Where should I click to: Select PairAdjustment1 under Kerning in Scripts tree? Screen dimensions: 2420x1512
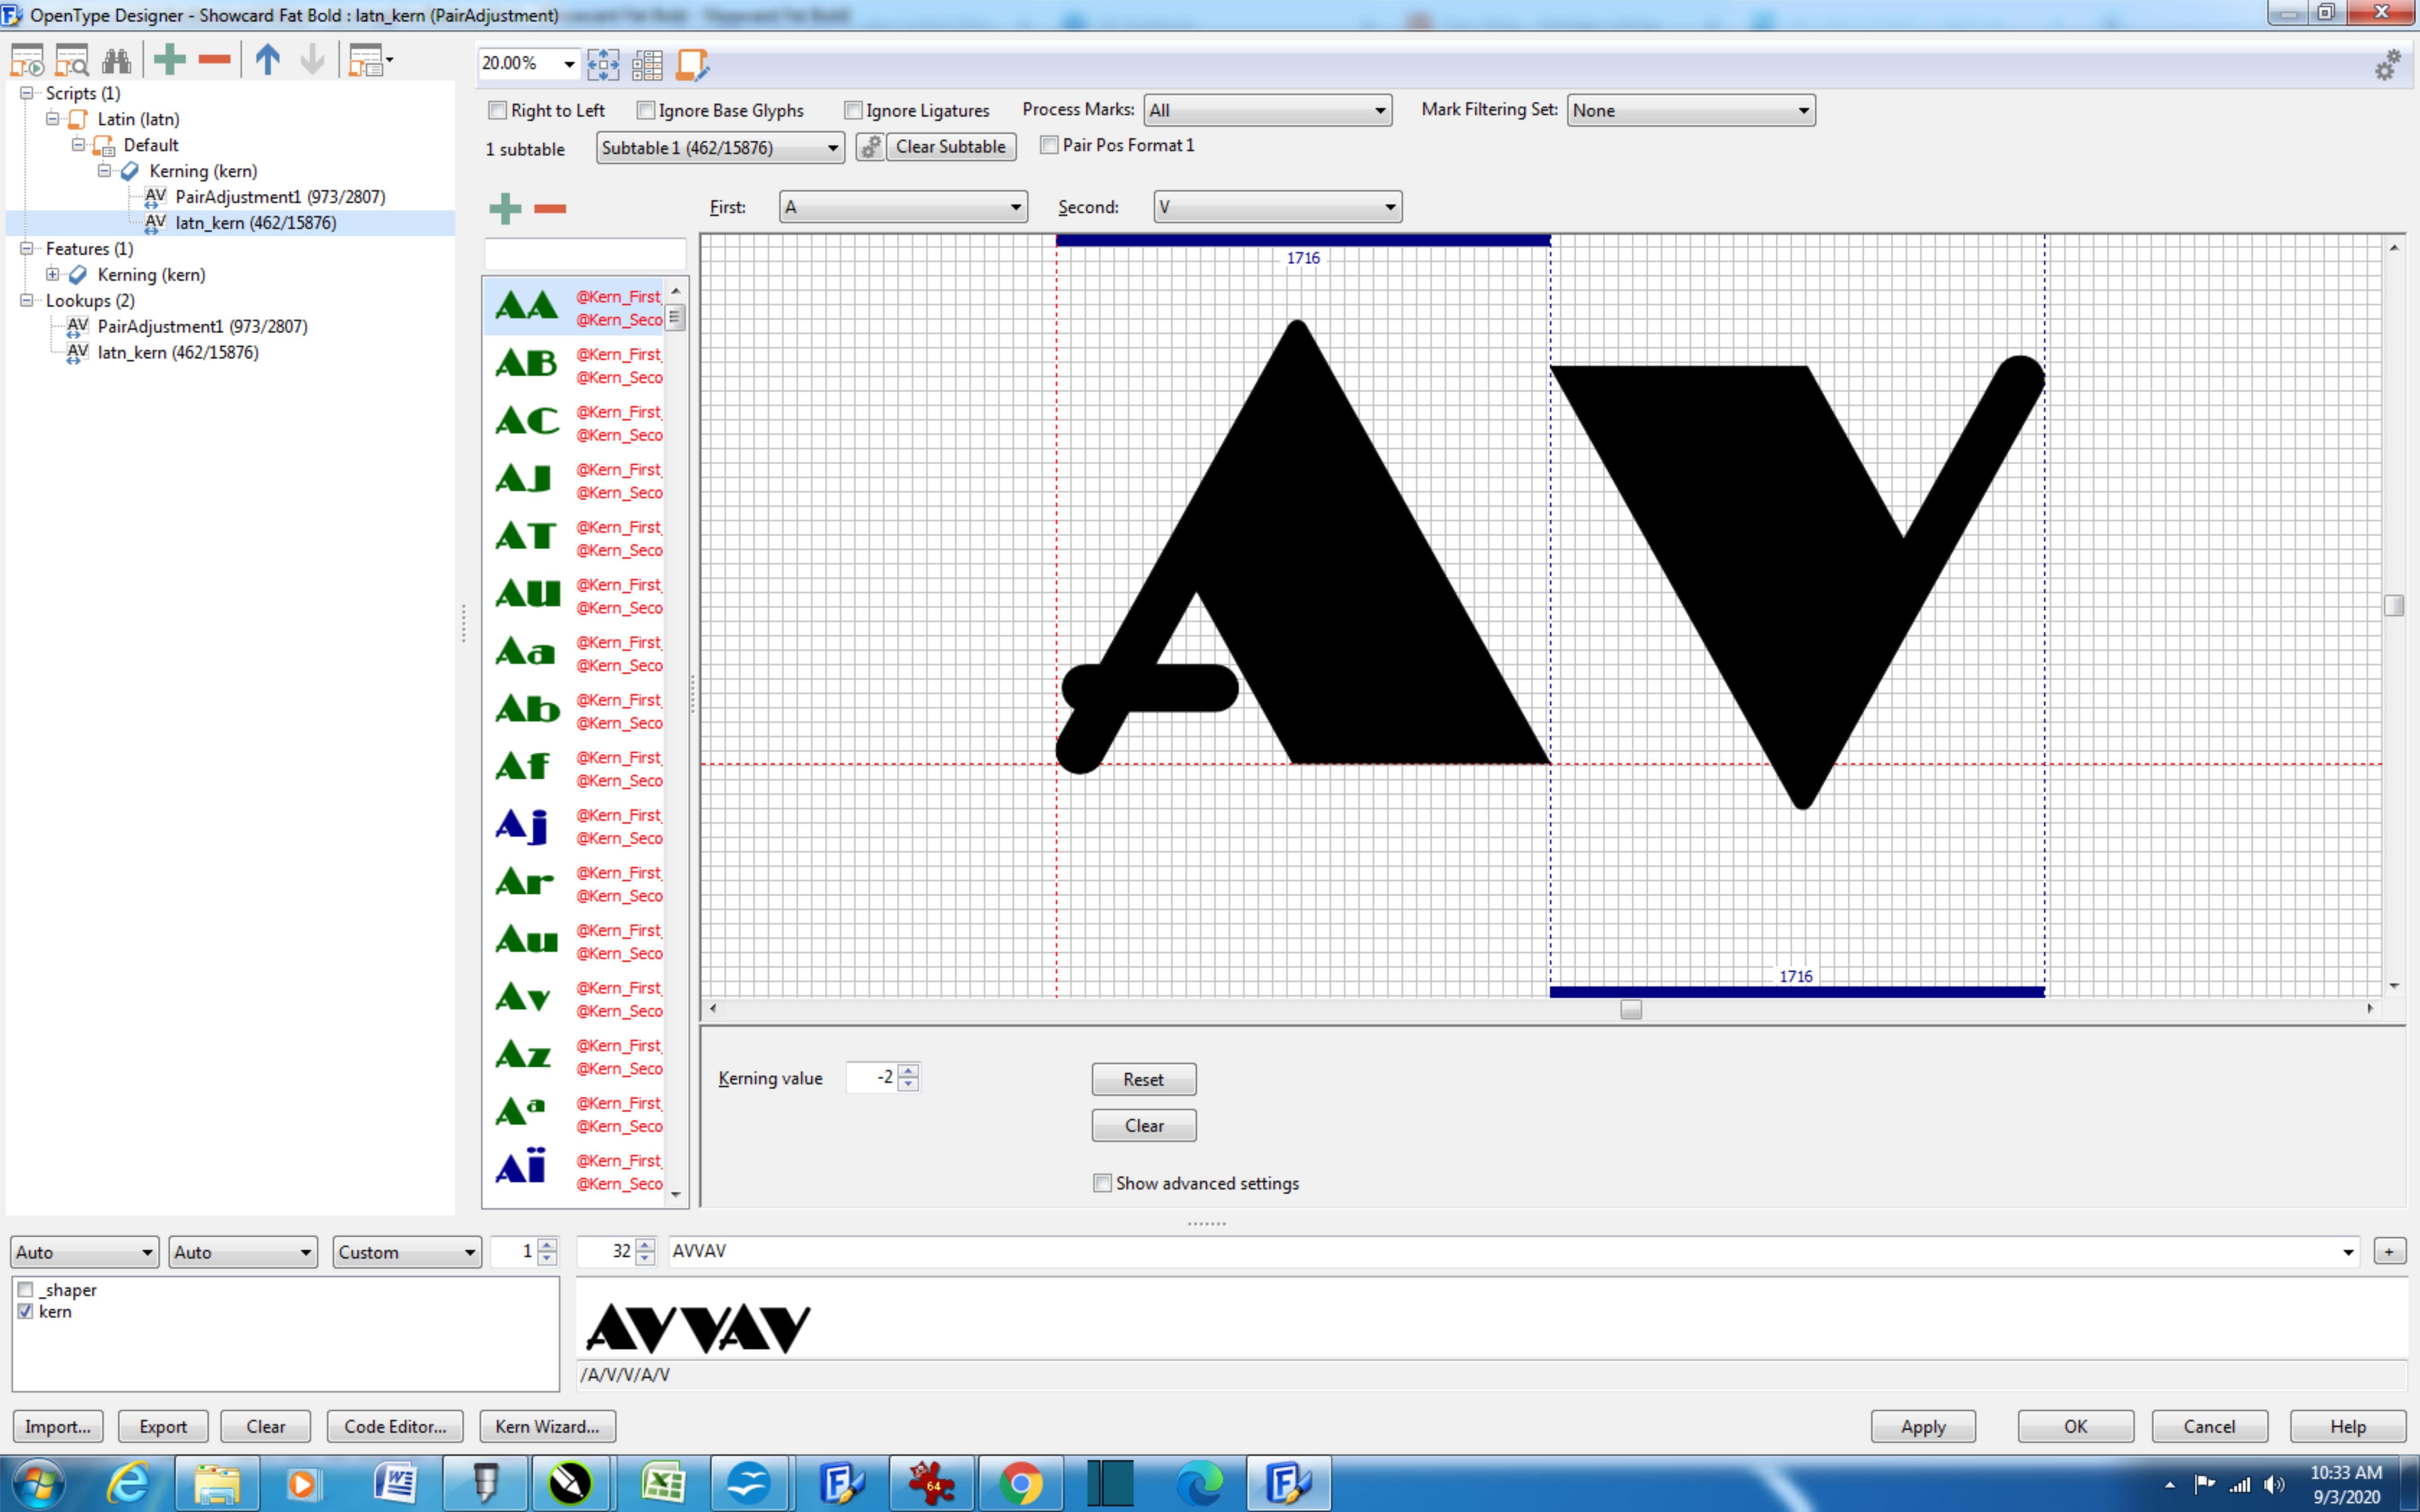pos(280,197)
